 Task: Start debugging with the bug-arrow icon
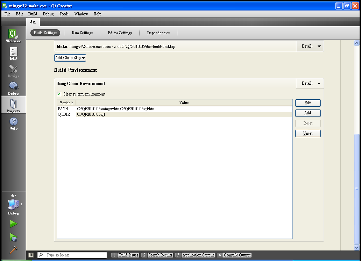(13, 238)
